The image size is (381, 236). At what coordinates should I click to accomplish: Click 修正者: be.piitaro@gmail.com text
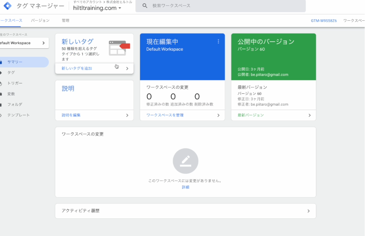(263, 105)
